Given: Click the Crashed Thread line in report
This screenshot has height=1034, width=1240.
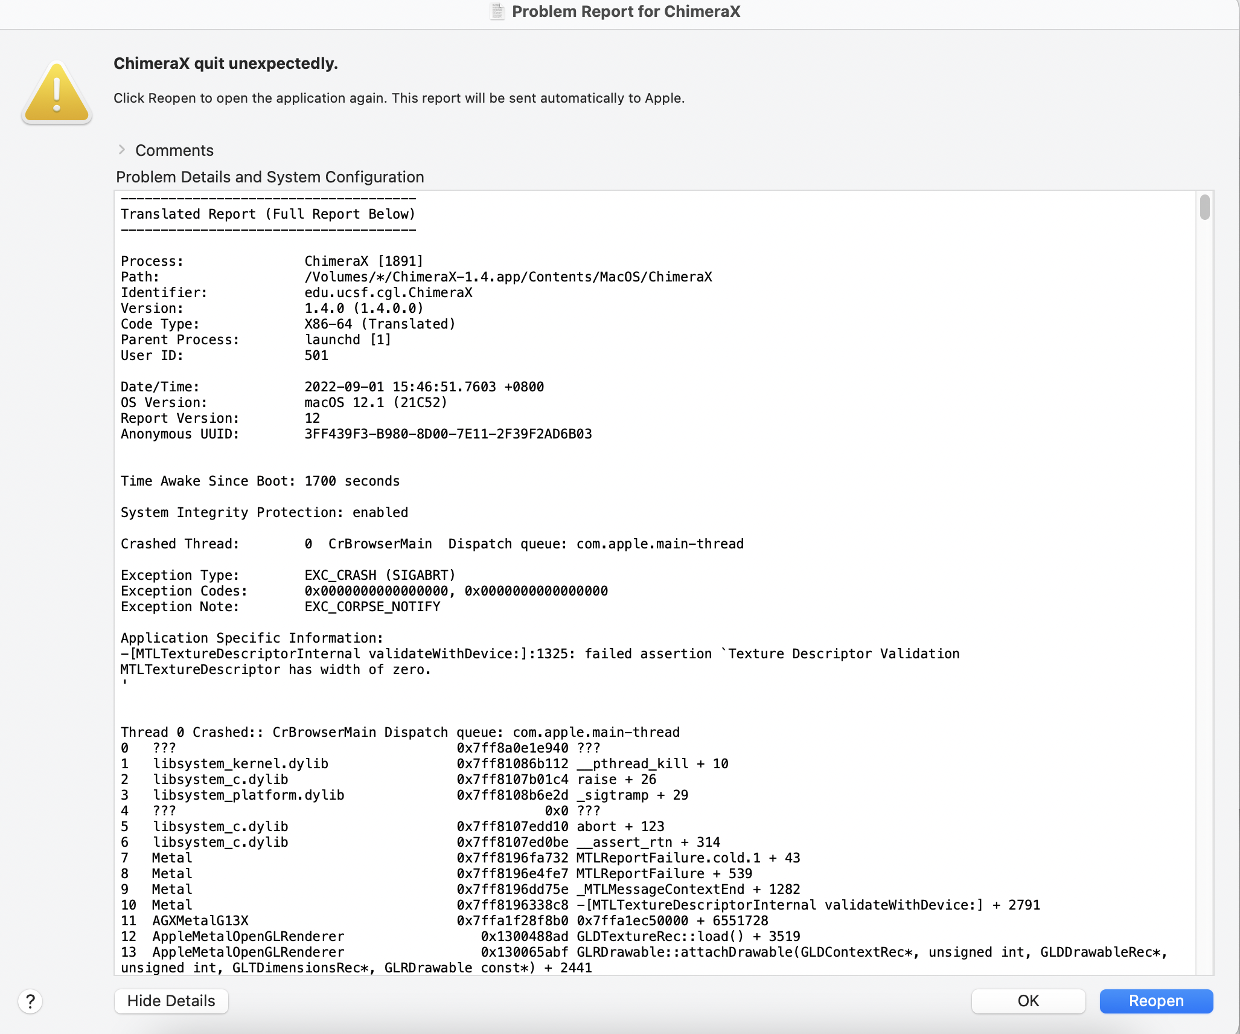Looking at the screenshot, I should pos(432,544).
